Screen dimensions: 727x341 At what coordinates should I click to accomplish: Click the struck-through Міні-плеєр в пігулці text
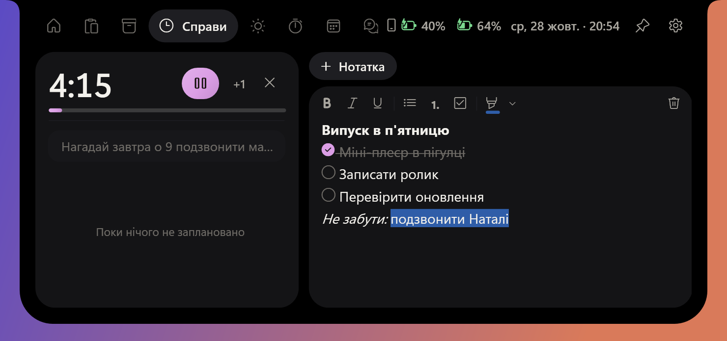[402, 153]
